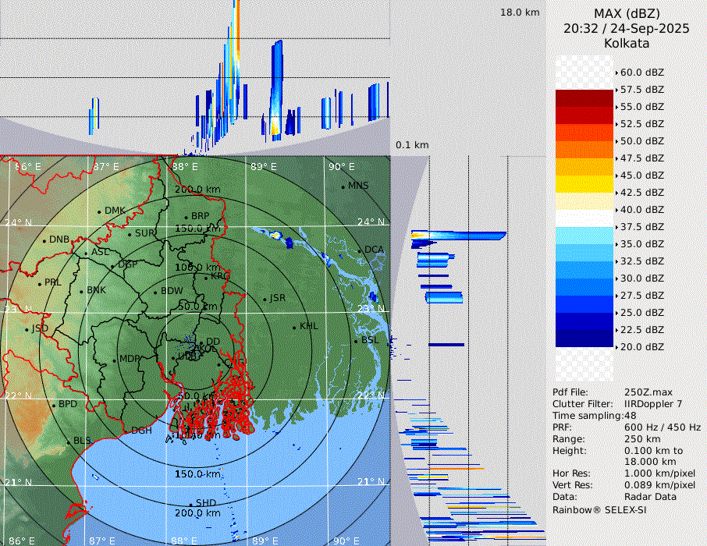707x546 pixels.
Task: Click the 18.0 km height label
Action: tap(520, 12)
